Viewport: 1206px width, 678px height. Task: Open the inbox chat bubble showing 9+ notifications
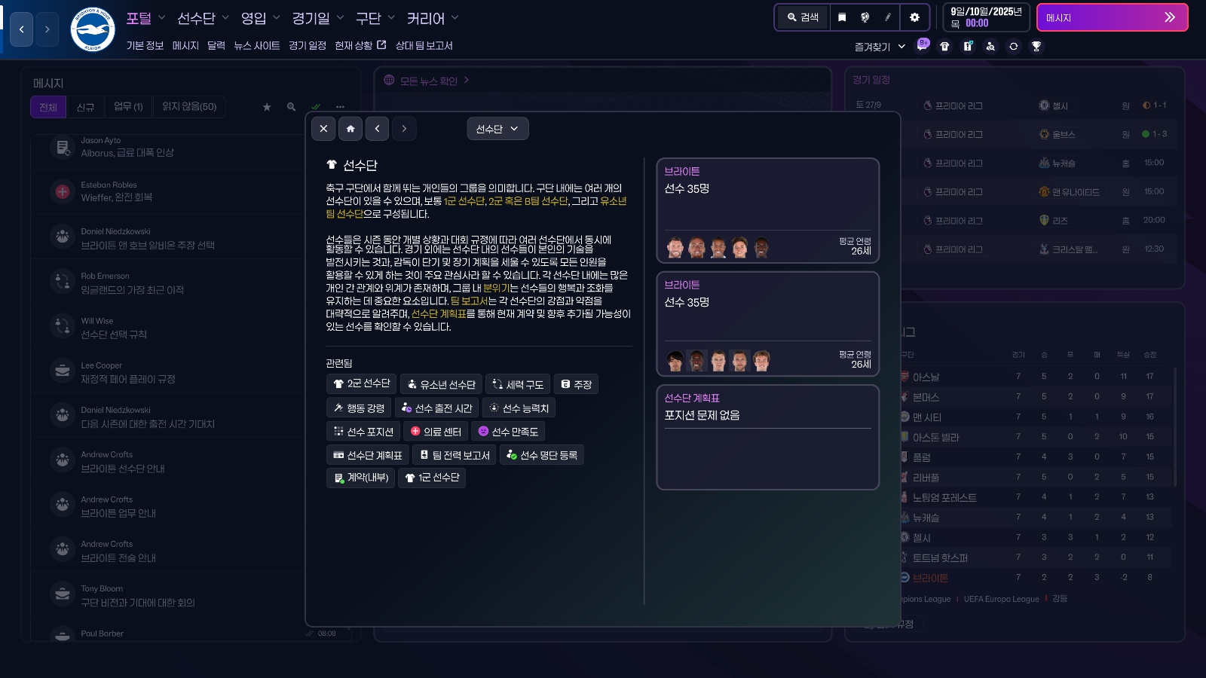921,46
